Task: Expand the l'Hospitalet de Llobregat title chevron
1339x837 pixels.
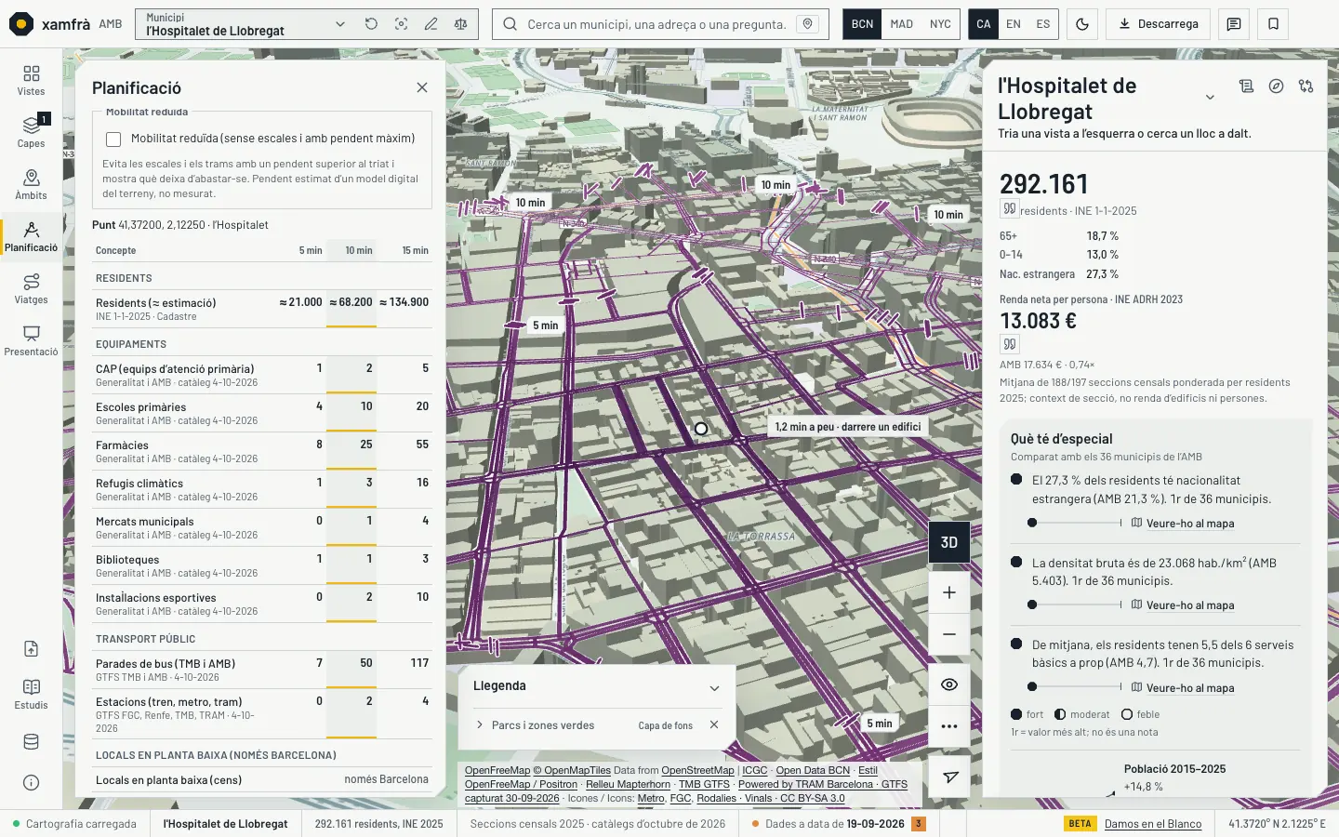Action: (x=1210, y=98)
